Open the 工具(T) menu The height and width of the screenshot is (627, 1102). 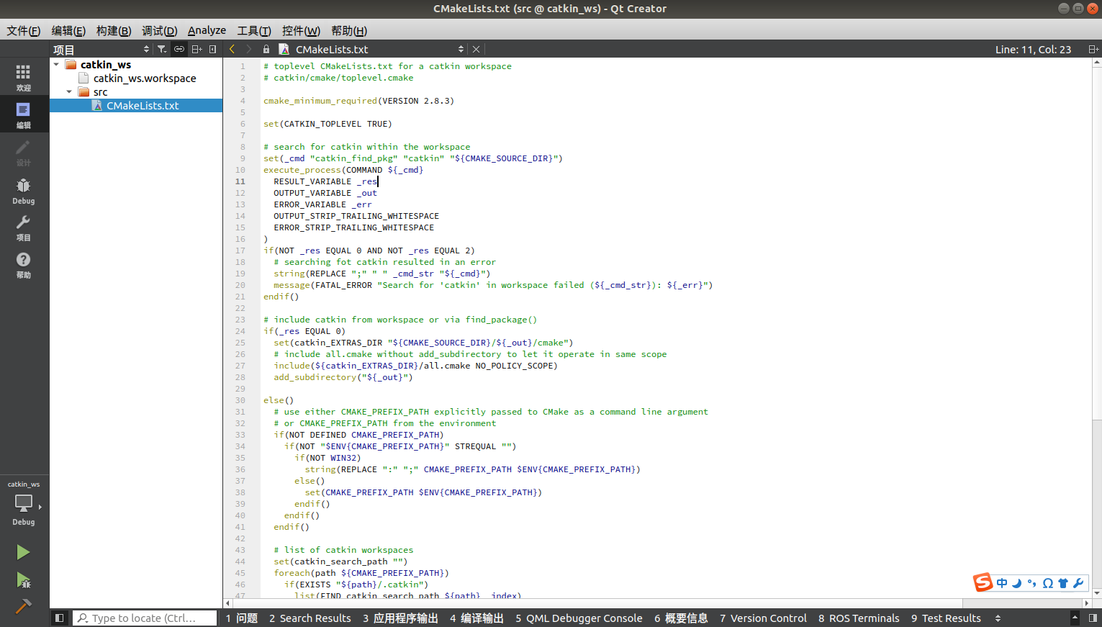point(254,30)
